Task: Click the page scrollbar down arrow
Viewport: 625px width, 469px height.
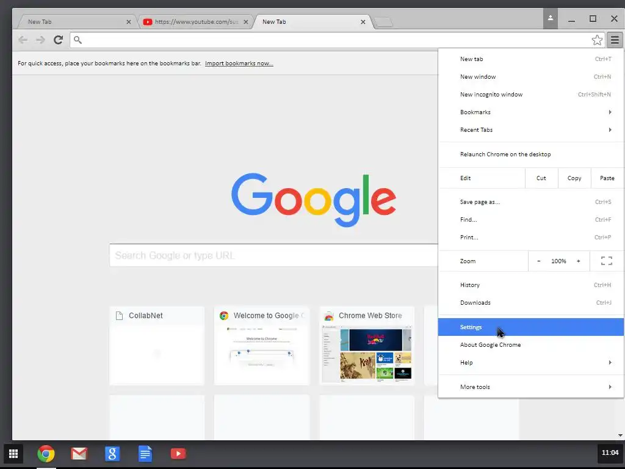Action: (621, 435)
